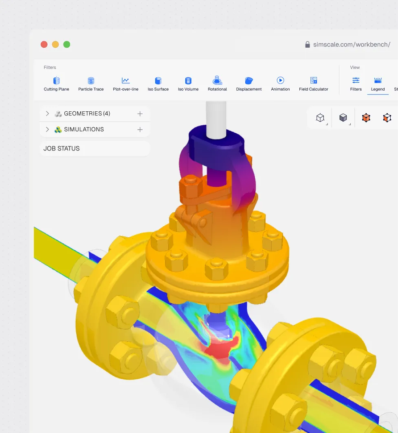Click the GEOMETRIES (4) label
This screenshot has width=398, height=433.
[x=87, y=113]
